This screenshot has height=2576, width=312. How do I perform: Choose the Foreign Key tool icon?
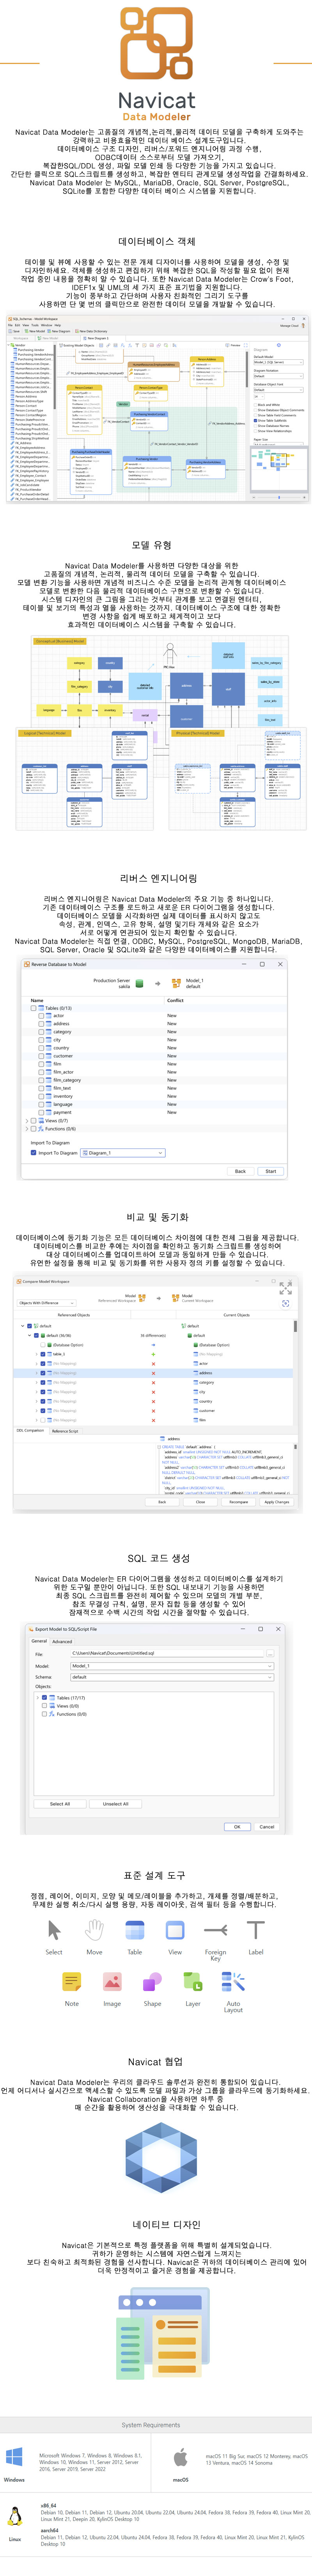point(215,1930)
